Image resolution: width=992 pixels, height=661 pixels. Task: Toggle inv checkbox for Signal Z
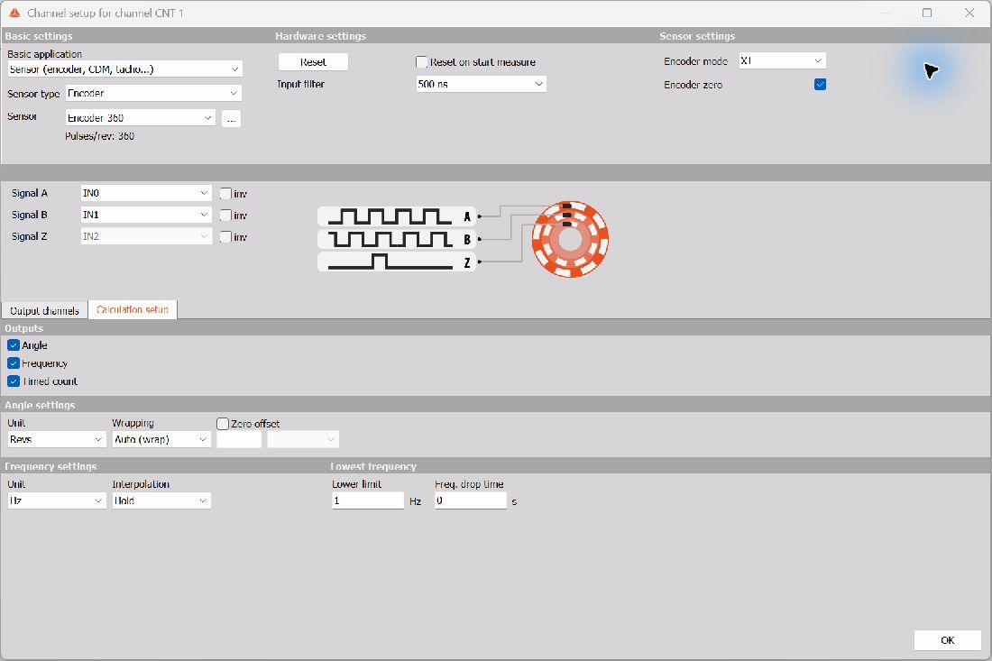(x=225, y=236)
